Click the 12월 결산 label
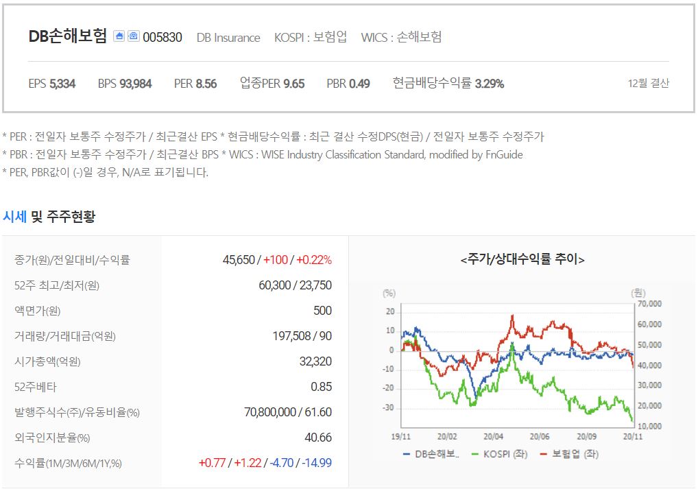698x489 pixels. [648, 83]
